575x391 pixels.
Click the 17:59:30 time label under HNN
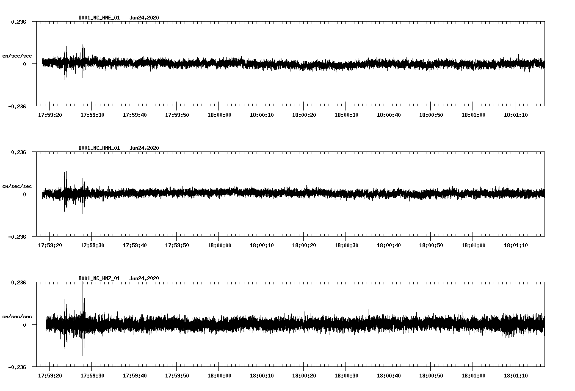click(x=92, y=245)
